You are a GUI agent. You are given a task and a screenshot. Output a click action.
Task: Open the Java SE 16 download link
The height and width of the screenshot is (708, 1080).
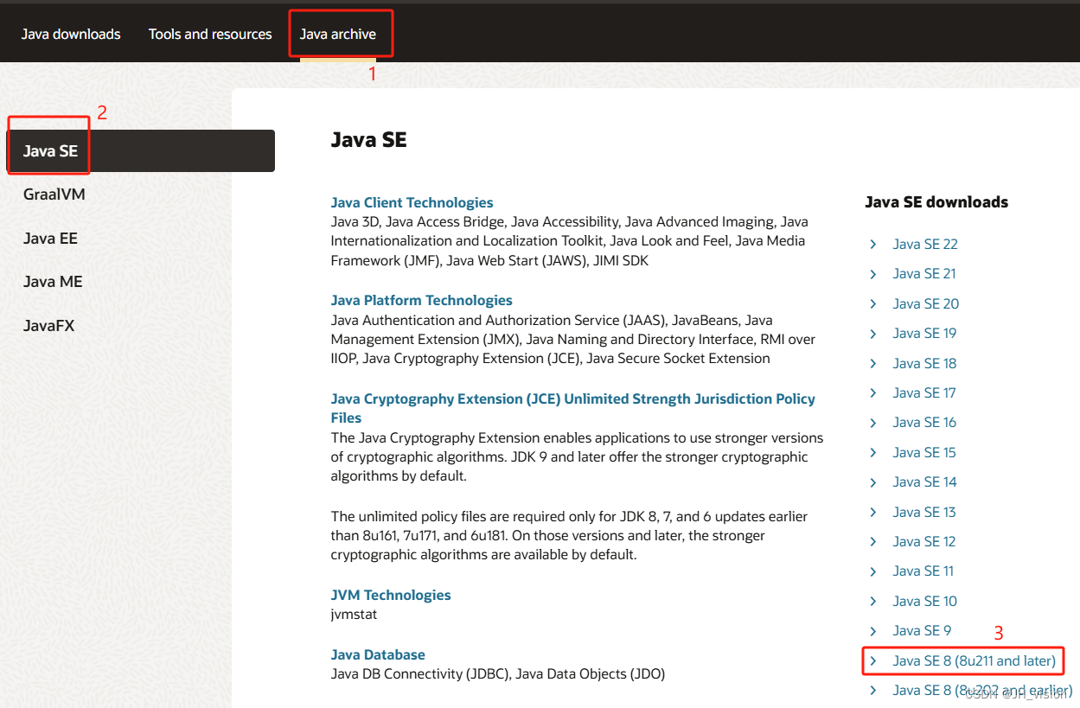click(x=925, y=423)
